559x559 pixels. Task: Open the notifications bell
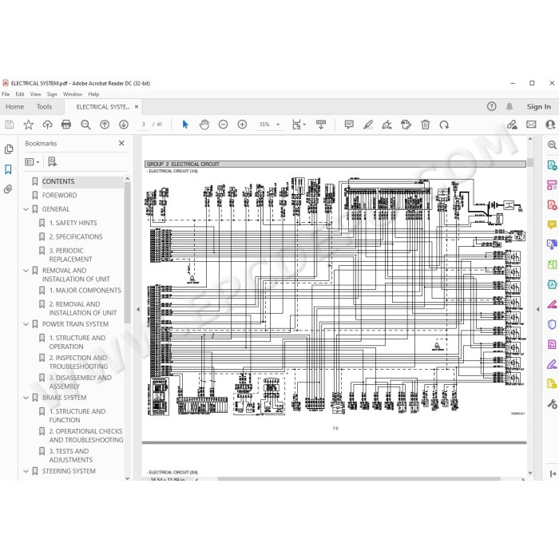(509, 106)
